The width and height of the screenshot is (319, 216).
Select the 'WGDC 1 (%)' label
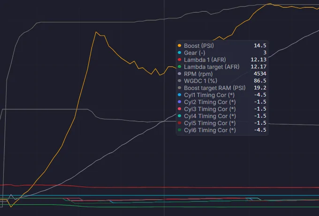(x=200, y=81)
